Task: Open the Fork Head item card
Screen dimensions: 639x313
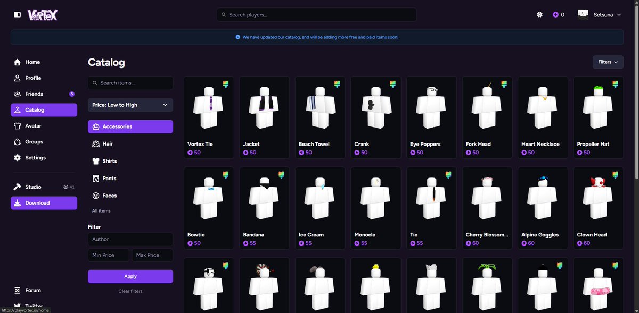Action: click(x=487, y=117)
